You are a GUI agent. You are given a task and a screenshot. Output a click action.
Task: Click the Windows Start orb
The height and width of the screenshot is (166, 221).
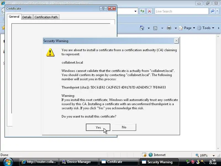click(x=8, y=162)
